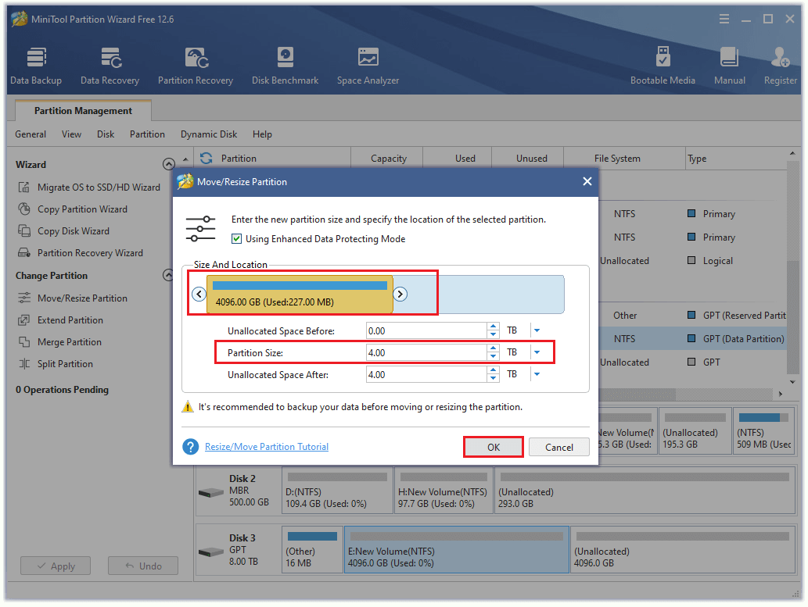Start the Disk Benchmark tool
This screenshot has height=607, width=808.
pos(285,66)
